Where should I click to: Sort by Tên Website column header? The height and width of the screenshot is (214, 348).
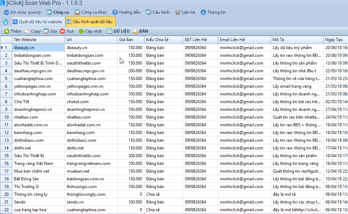click(38, 40)
